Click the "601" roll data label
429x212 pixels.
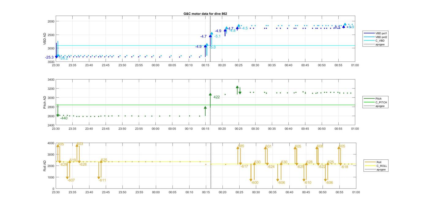(x=268, y=146)
